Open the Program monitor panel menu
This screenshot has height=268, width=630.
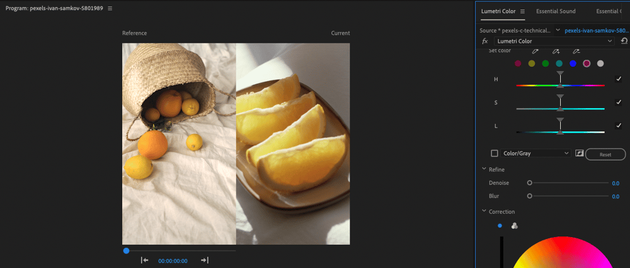coord(110,8)
